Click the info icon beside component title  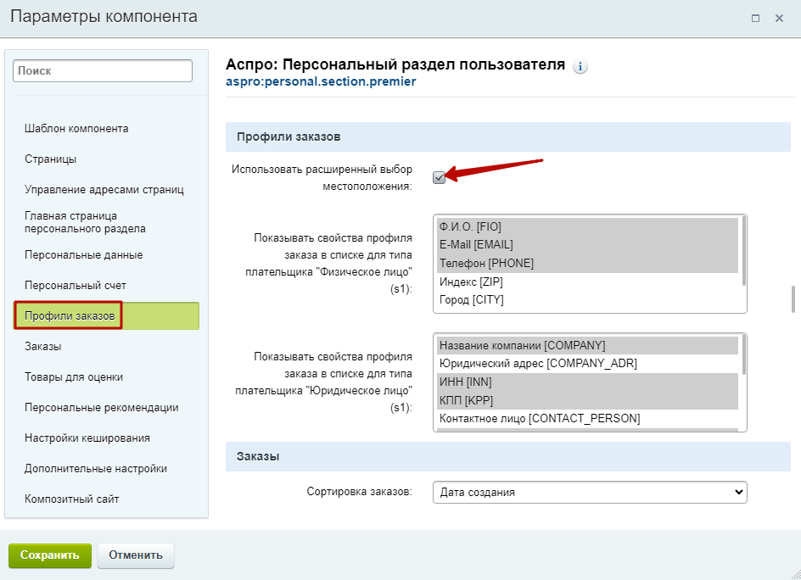pyautogui.click(x=580, y=66)
